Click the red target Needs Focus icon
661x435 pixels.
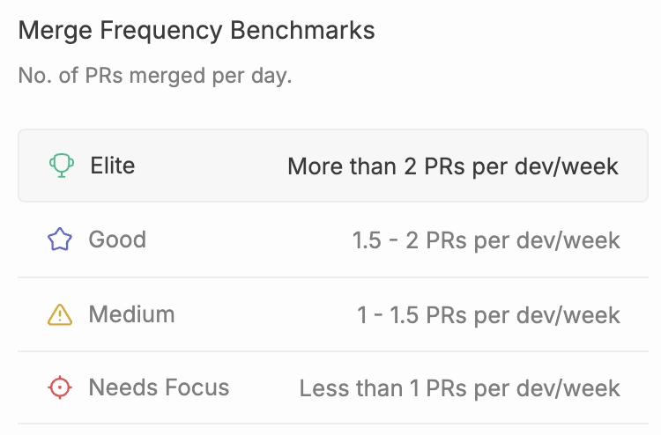pos(59,387)
